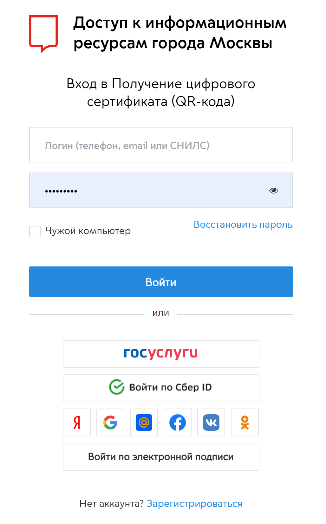Image resolution: width=326 pixels, height=524 pixels.
Task: Focus the login (телефон, email, СНИЛС) field
Action: coord(161,145)
